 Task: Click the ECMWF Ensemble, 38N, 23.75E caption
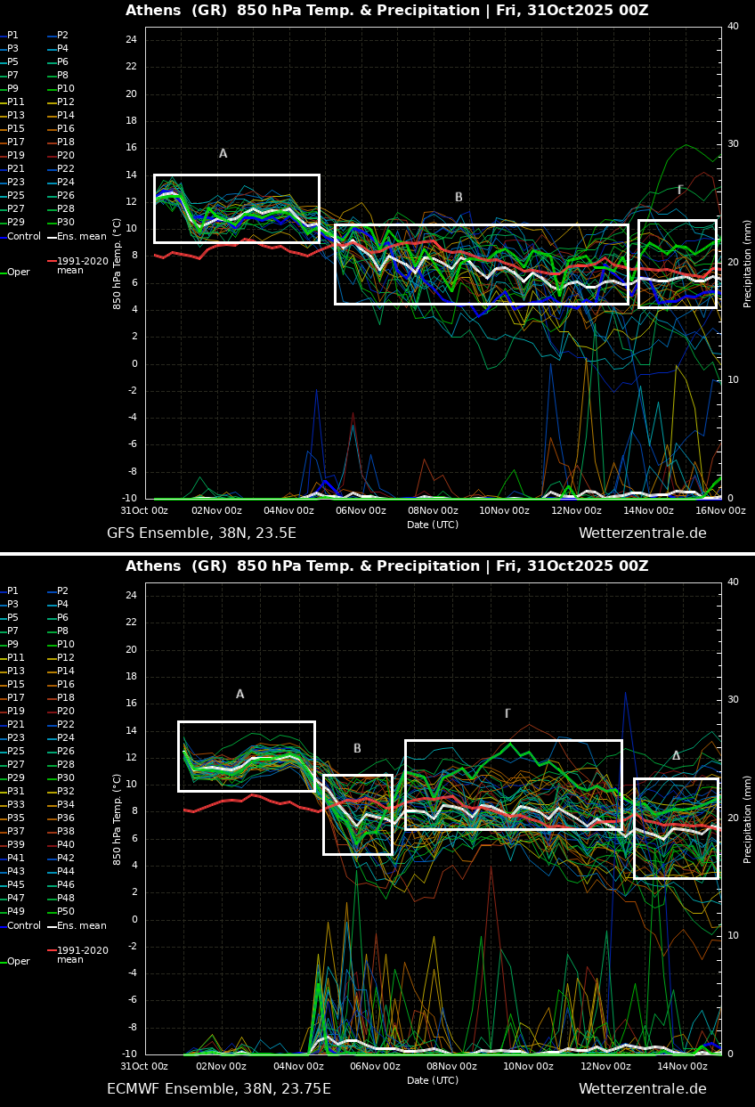click(x=218, y=1089)
